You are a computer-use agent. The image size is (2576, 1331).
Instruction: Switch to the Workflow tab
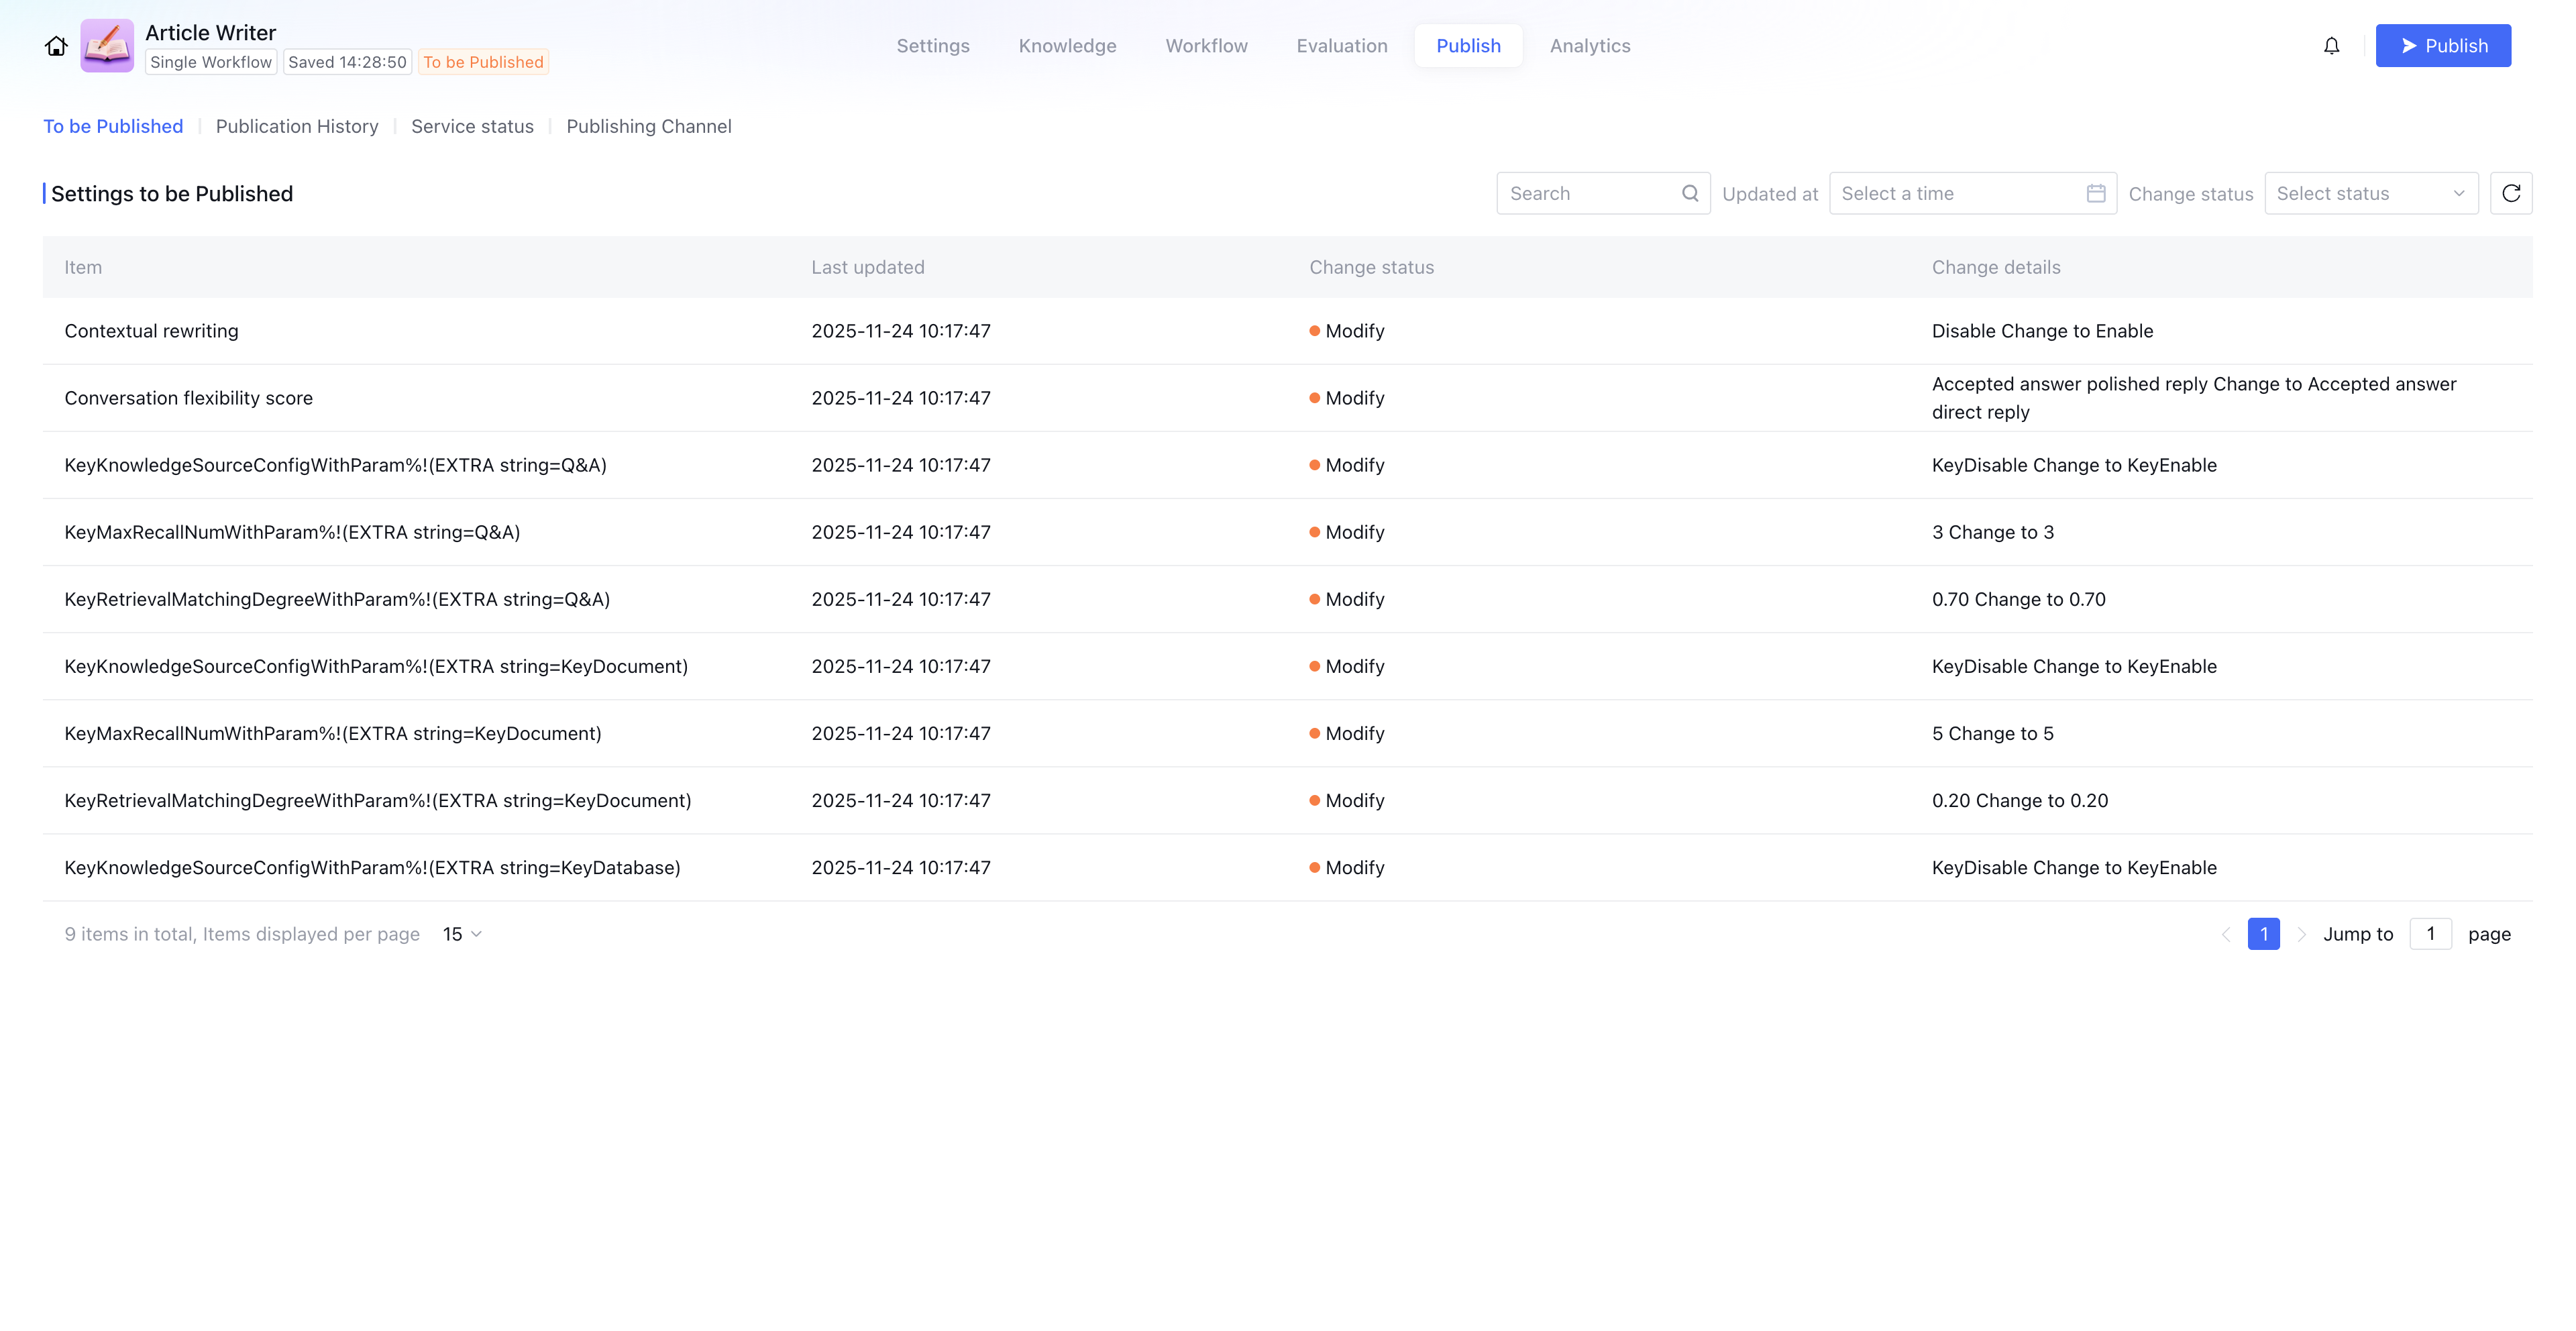coord(1206,46)
